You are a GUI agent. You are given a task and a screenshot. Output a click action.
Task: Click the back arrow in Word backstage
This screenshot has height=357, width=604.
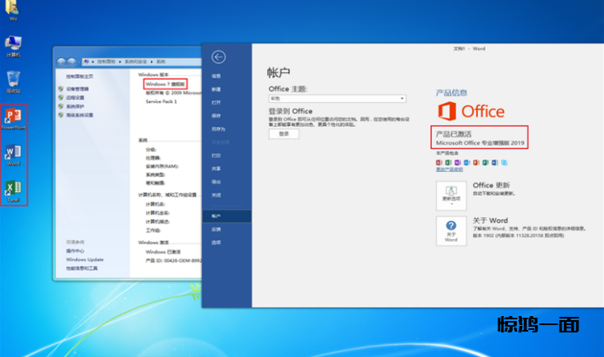coord(218,56)
